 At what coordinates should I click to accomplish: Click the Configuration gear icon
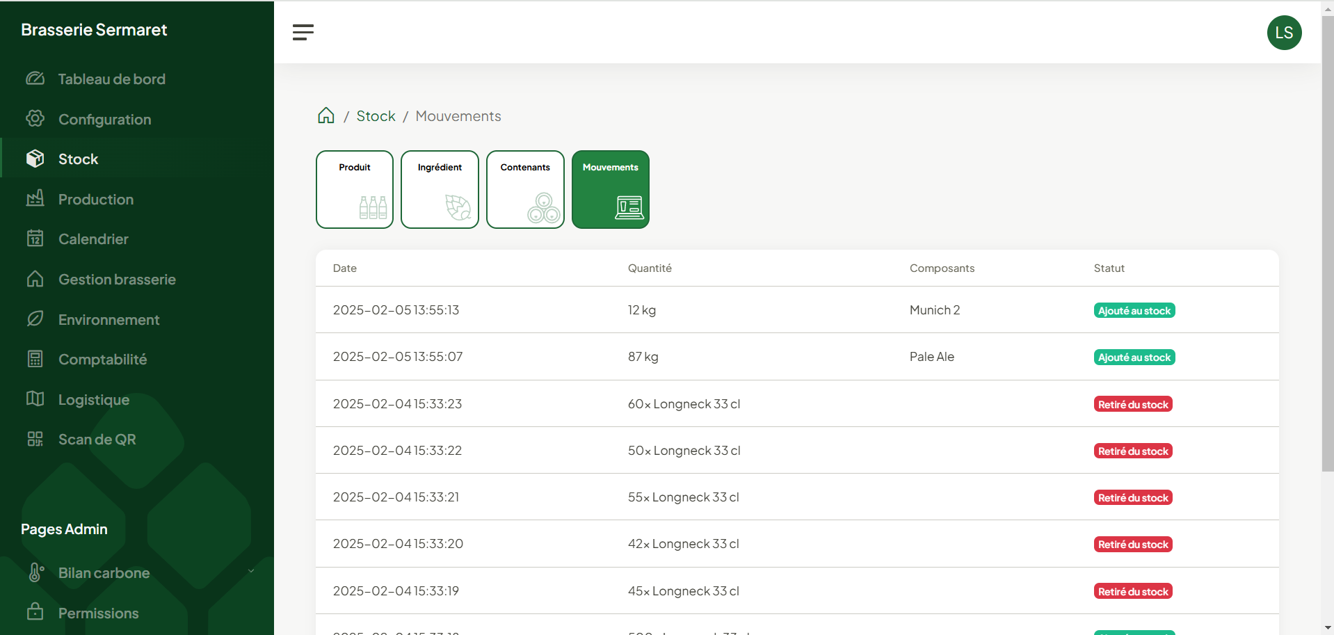pos(35,118)
